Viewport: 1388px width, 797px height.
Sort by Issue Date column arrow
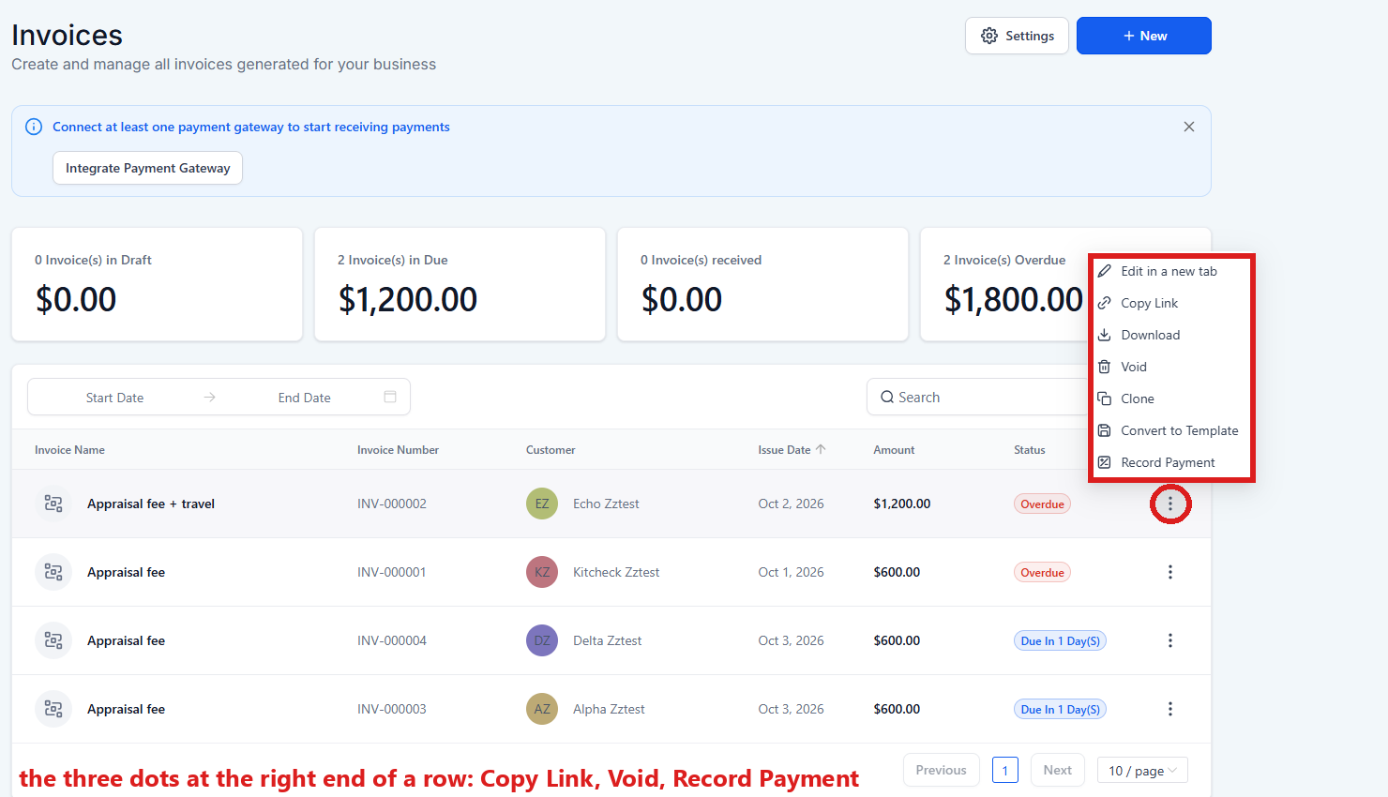[821, 449]
